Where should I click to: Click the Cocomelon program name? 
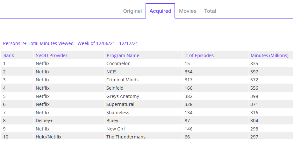tap(118, 63)
